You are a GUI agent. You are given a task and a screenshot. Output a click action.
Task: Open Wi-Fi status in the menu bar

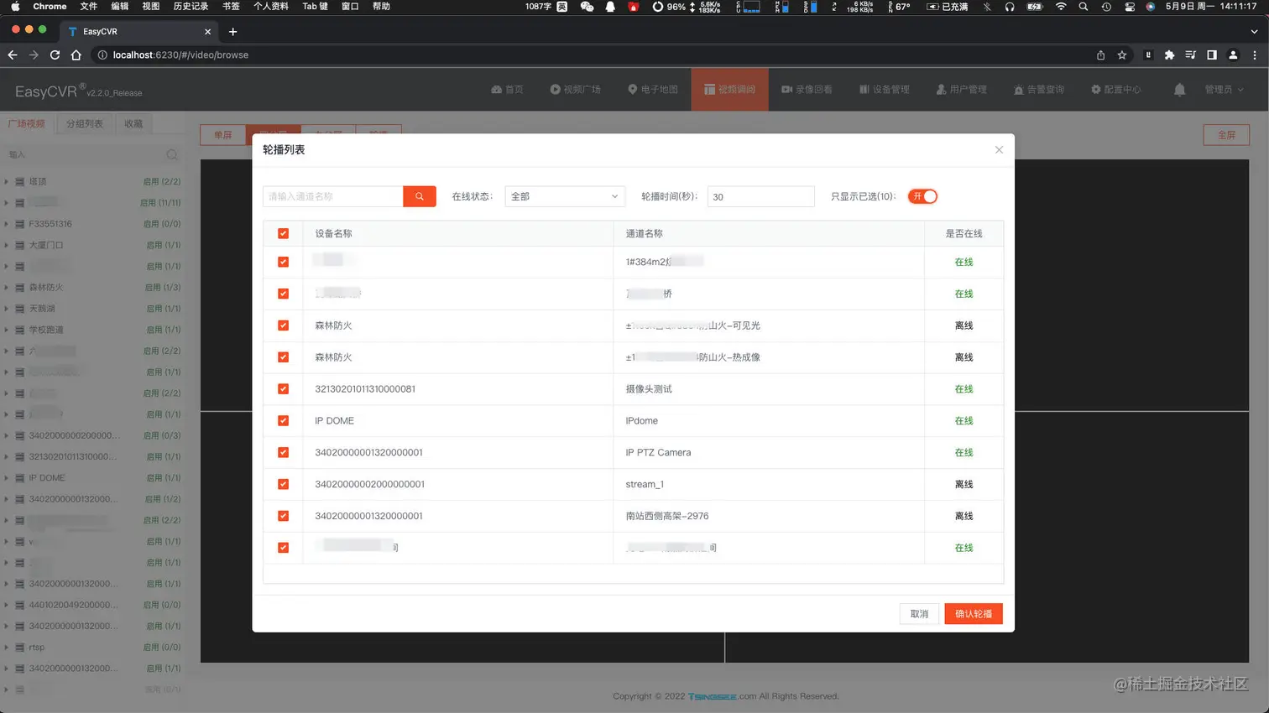point(1061,7)
